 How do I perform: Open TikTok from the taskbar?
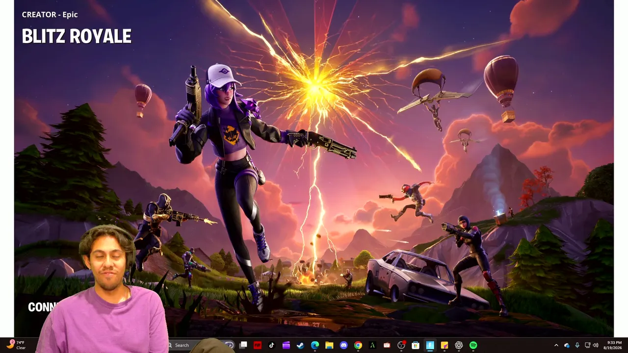click(272, 345)
